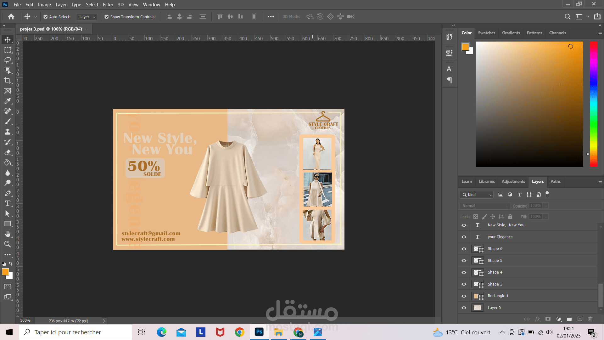Select the Zoom tool in toolbar
This screenshot has width=604, height=340.
coord(8,244)
